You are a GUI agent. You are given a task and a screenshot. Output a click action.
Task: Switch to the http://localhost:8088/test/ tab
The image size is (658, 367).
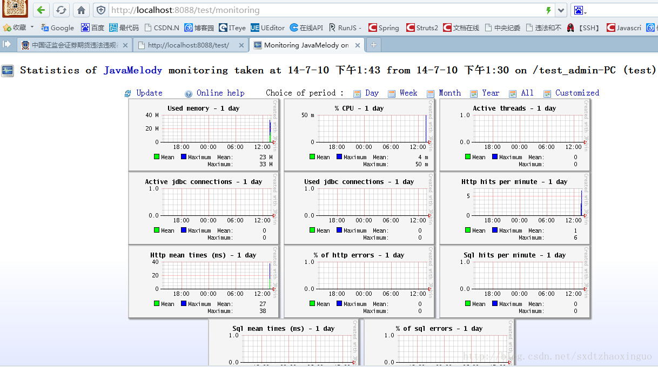pyautogui.click(x=190, y=45)
